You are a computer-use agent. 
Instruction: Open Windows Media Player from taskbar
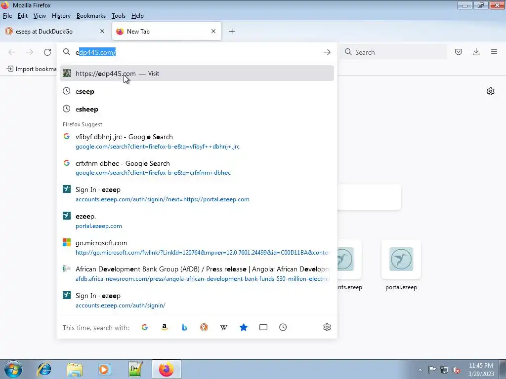tap(105, 369)
